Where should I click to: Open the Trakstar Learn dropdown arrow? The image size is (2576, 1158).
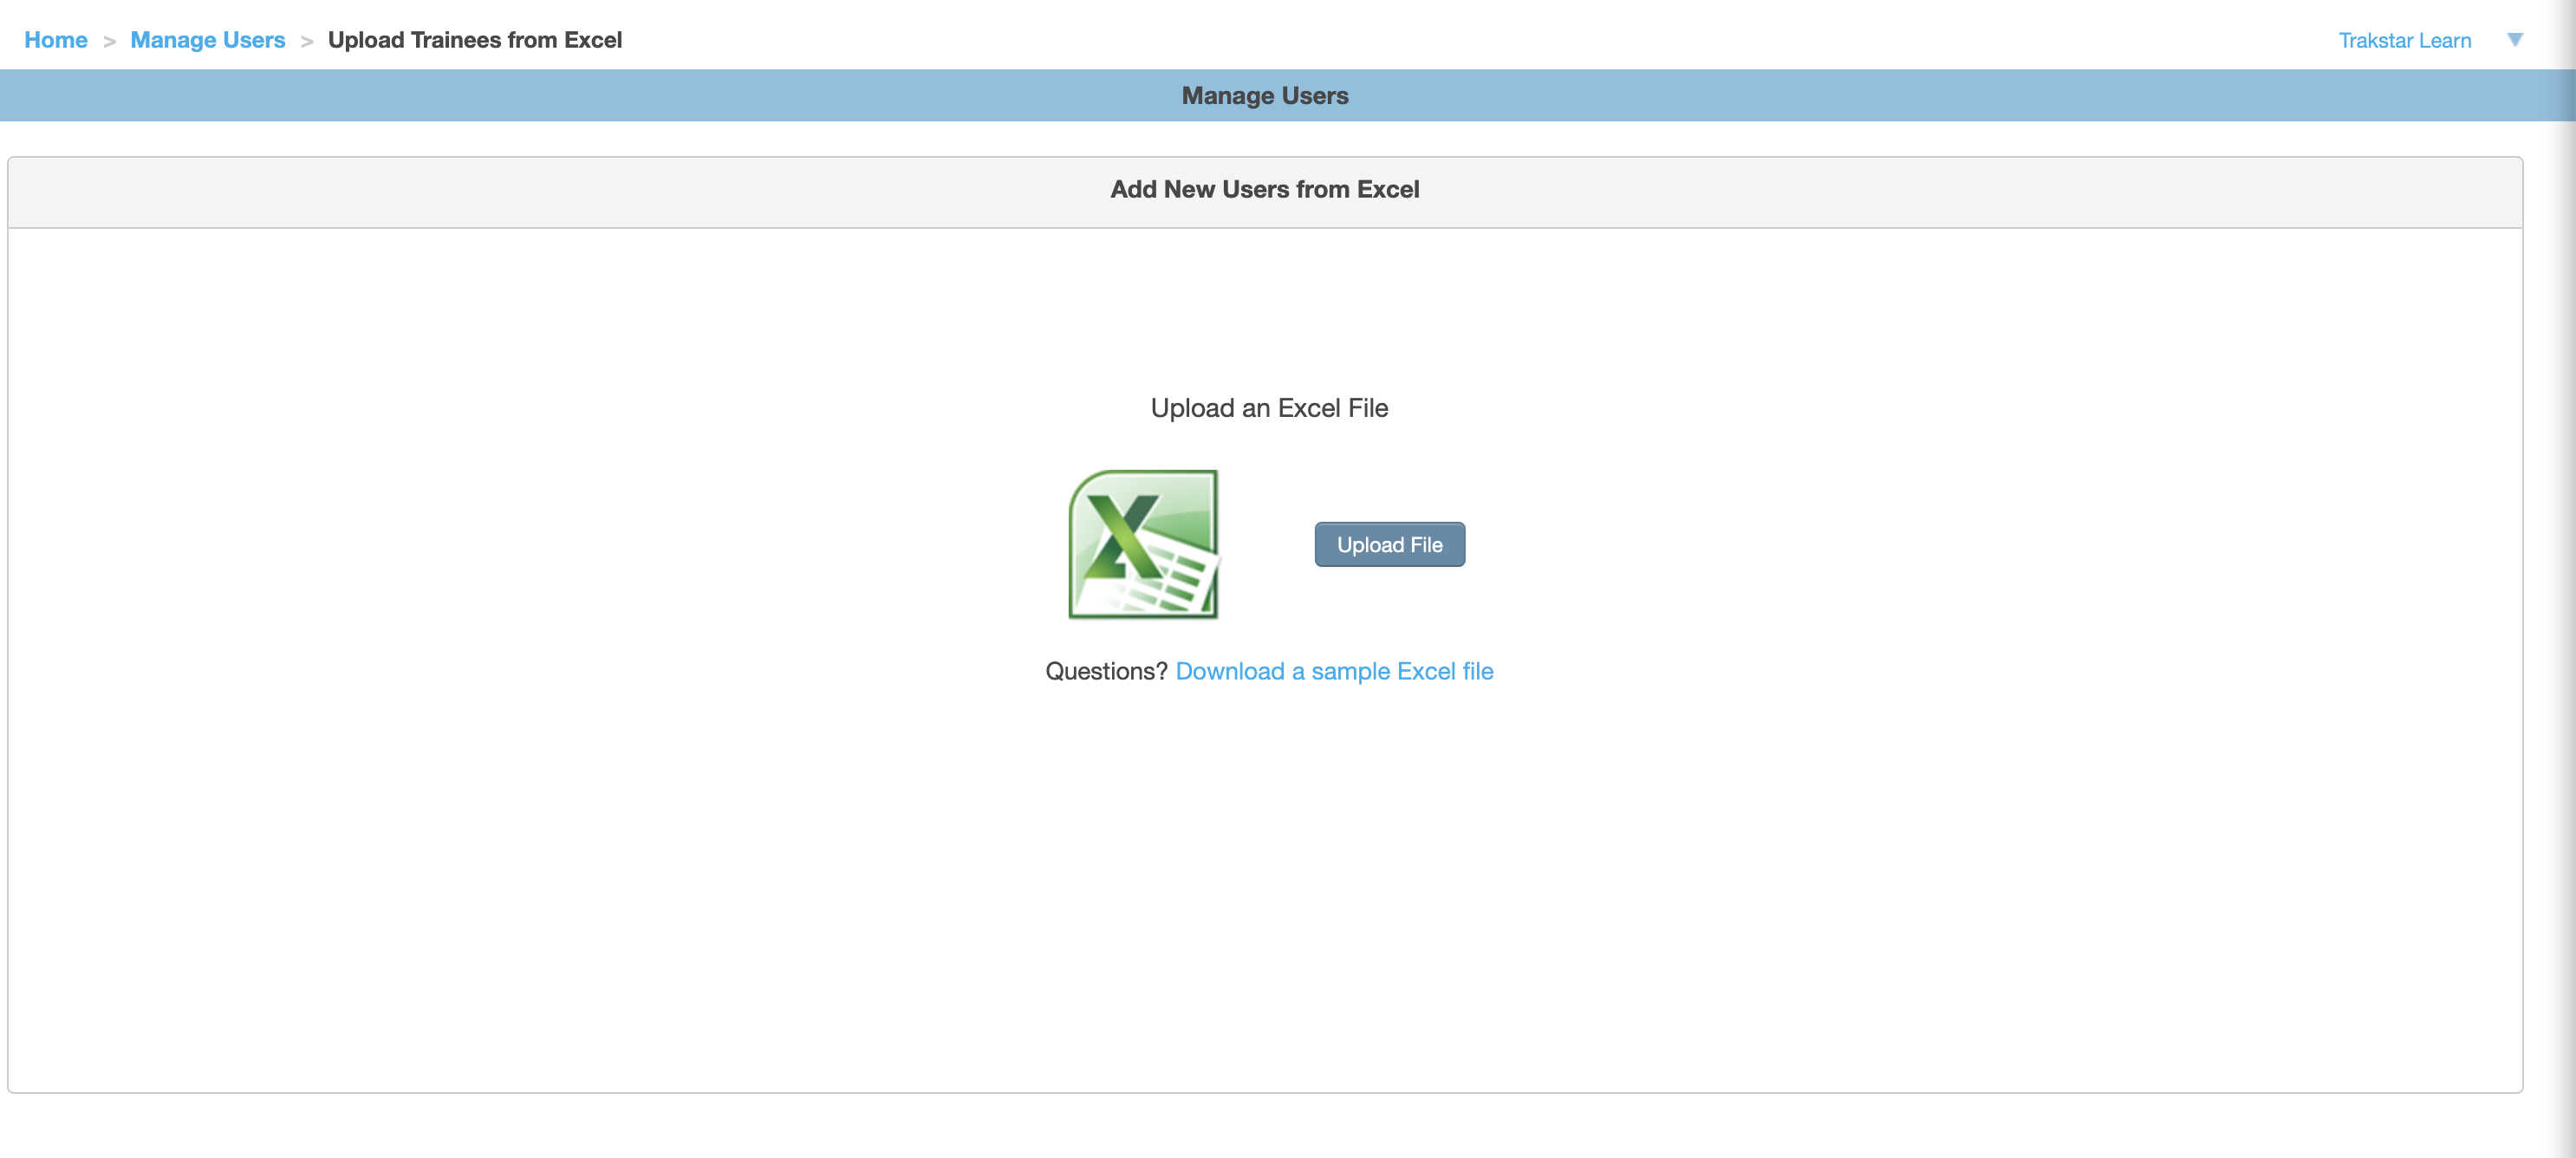2514,40
